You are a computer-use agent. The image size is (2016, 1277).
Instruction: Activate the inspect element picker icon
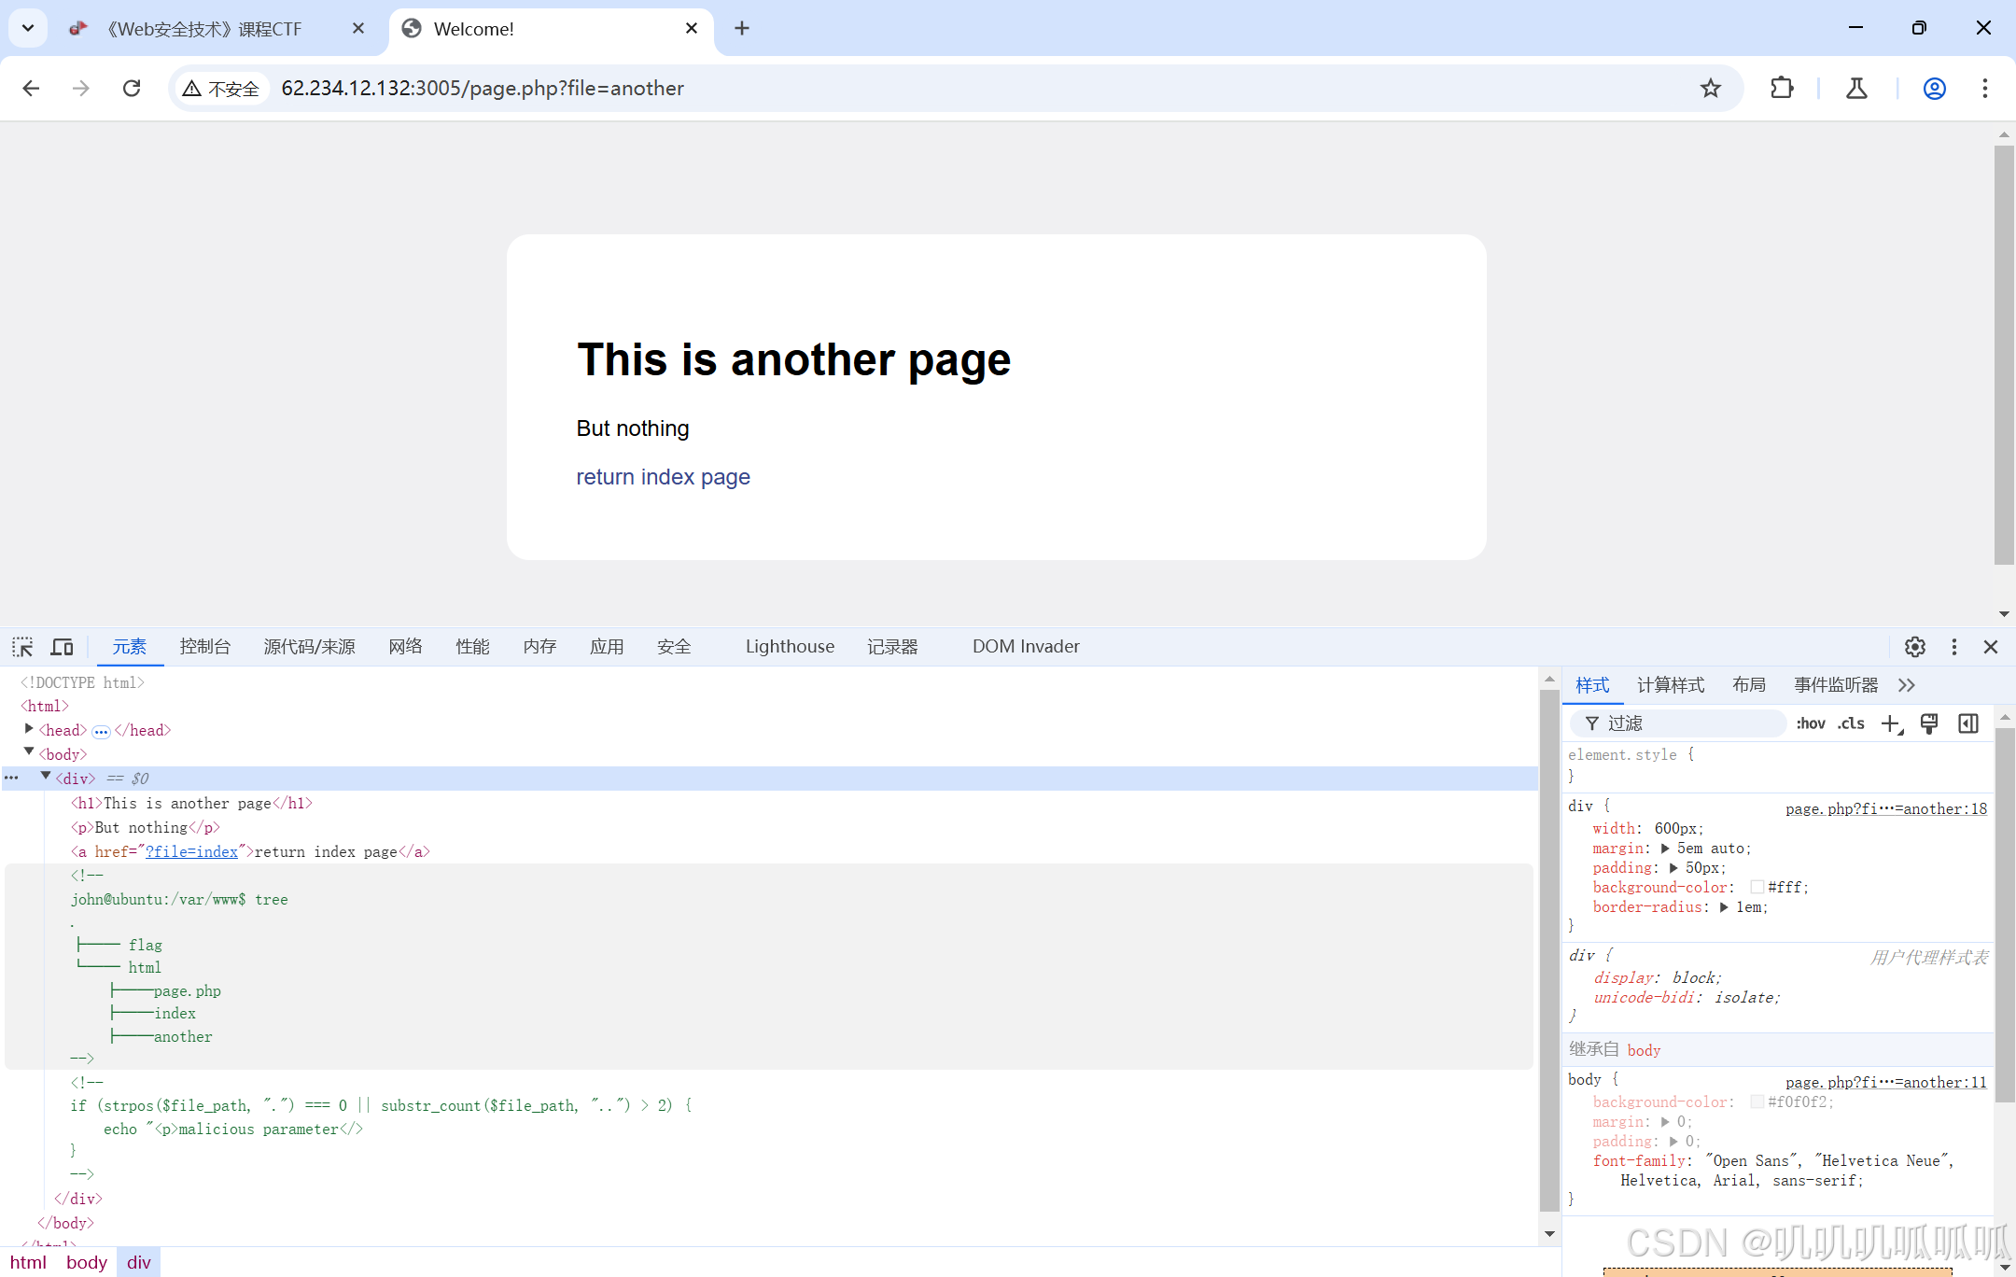[x=22, y=647]
